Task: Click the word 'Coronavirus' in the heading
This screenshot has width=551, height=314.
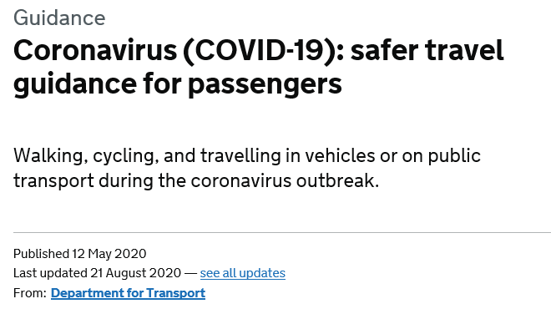Action: coord(95,51)
